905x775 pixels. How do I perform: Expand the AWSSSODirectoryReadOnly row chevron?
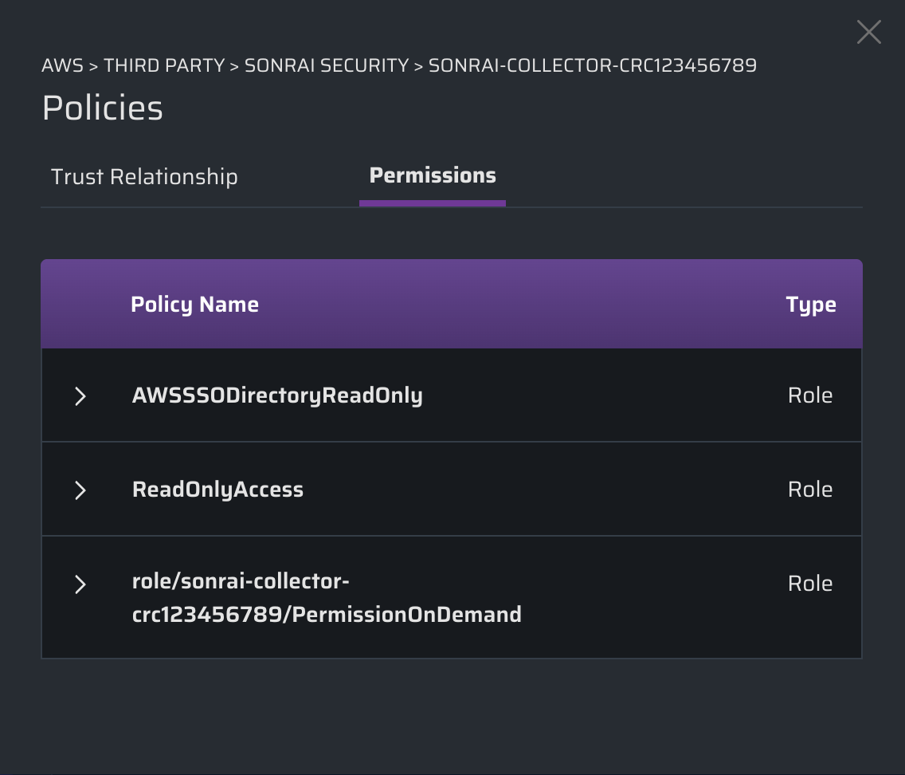pos(80,396)
